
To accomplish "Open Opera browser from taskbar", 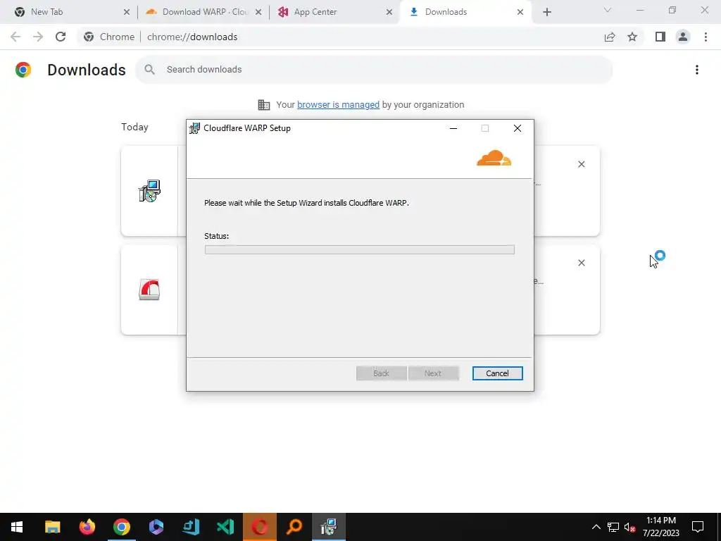I will tap(260, 527).
